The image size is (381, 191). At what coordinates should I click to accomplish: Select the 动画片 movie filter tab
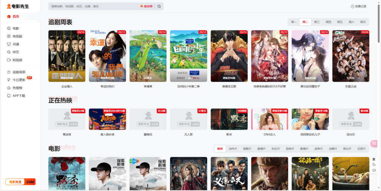(333, 149)
